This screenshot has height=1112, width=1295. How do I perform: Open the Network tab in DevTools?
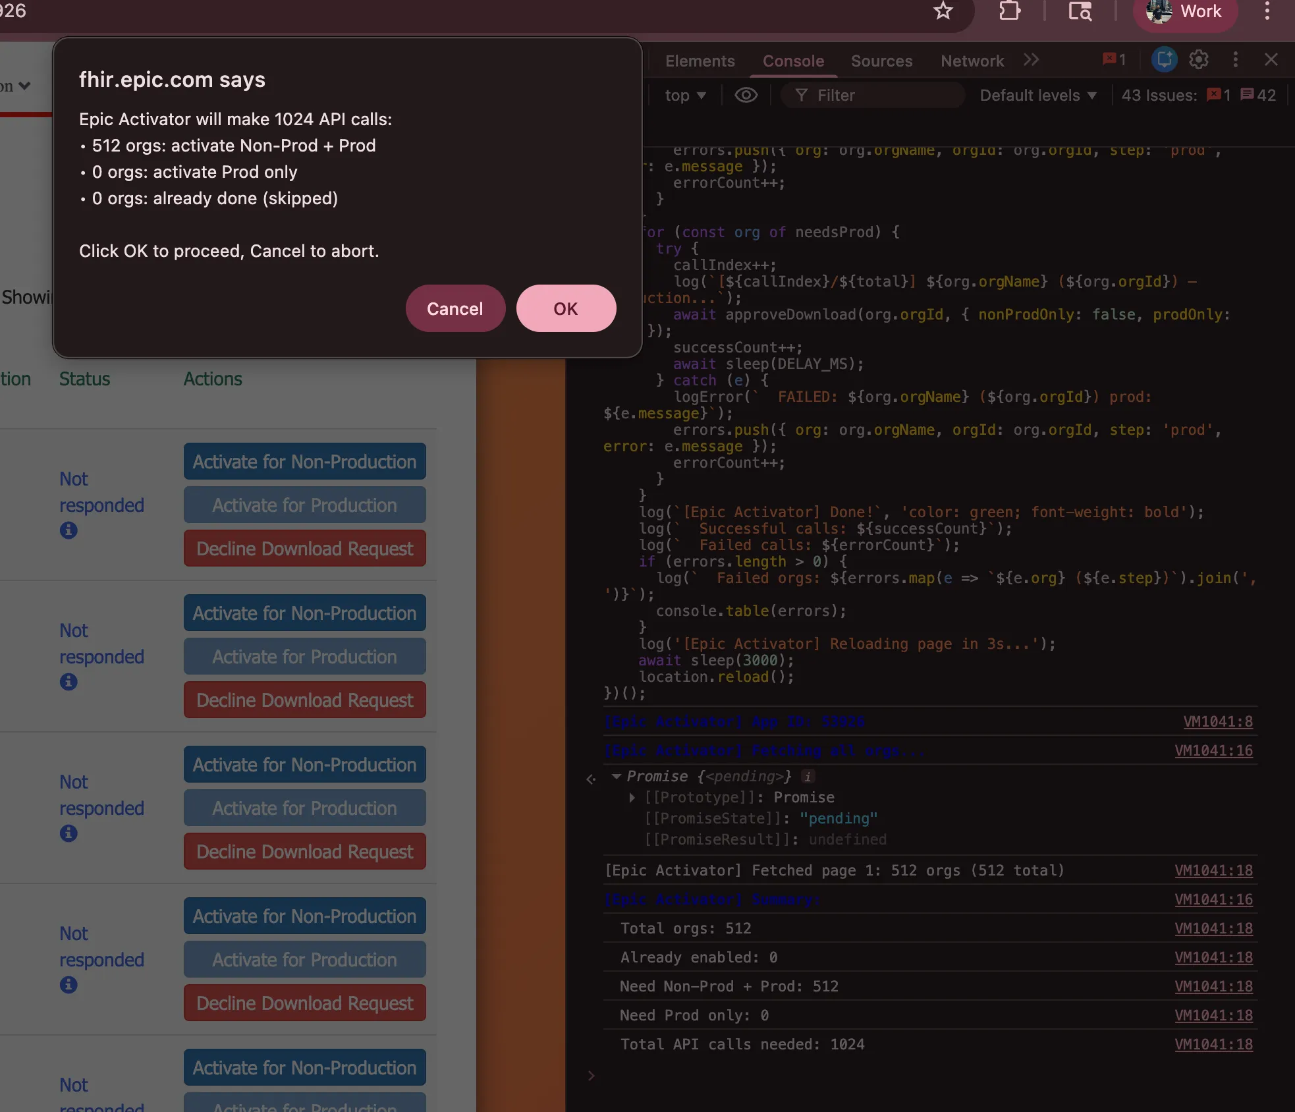tap(972, 61)
